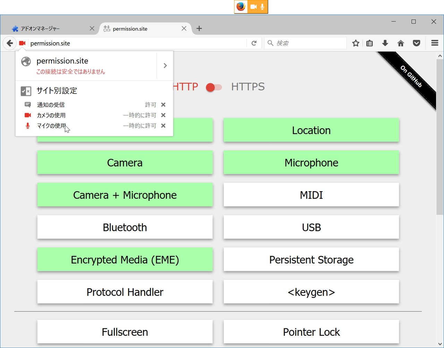Viewport: 444px width, 348px height.
Task: Open the downloads arrow icon
Action: coord(385,43)
